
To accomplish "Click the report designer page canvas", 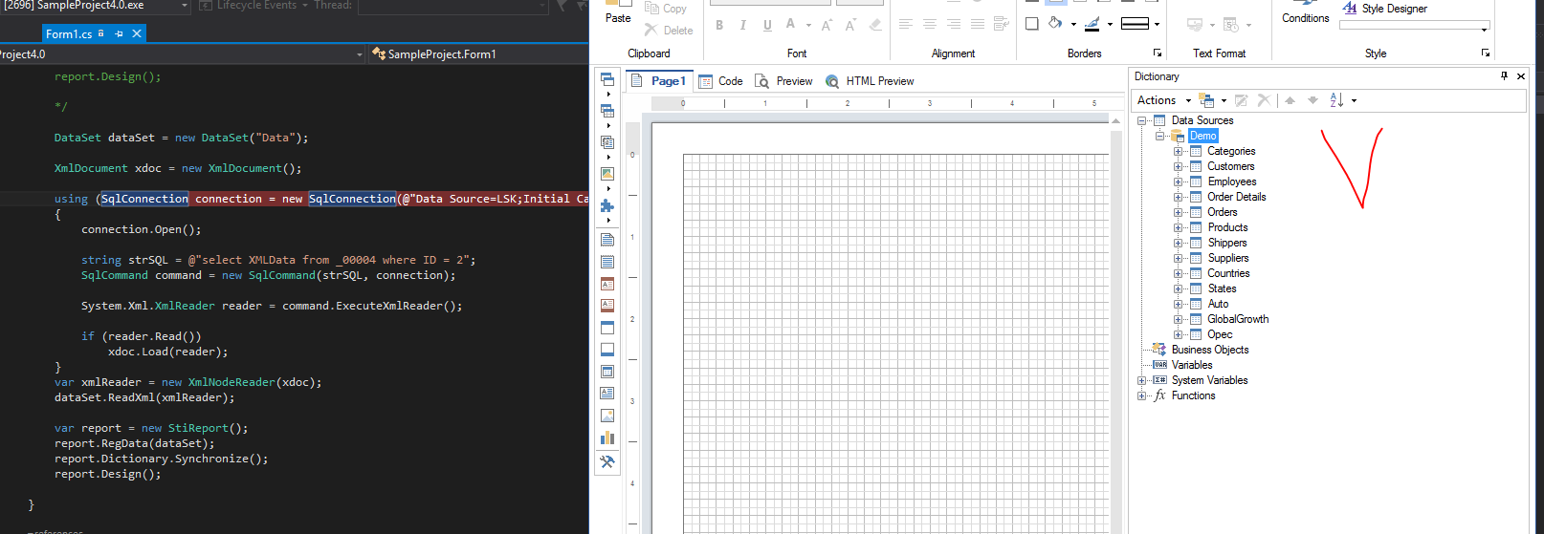I will (880, 329).
